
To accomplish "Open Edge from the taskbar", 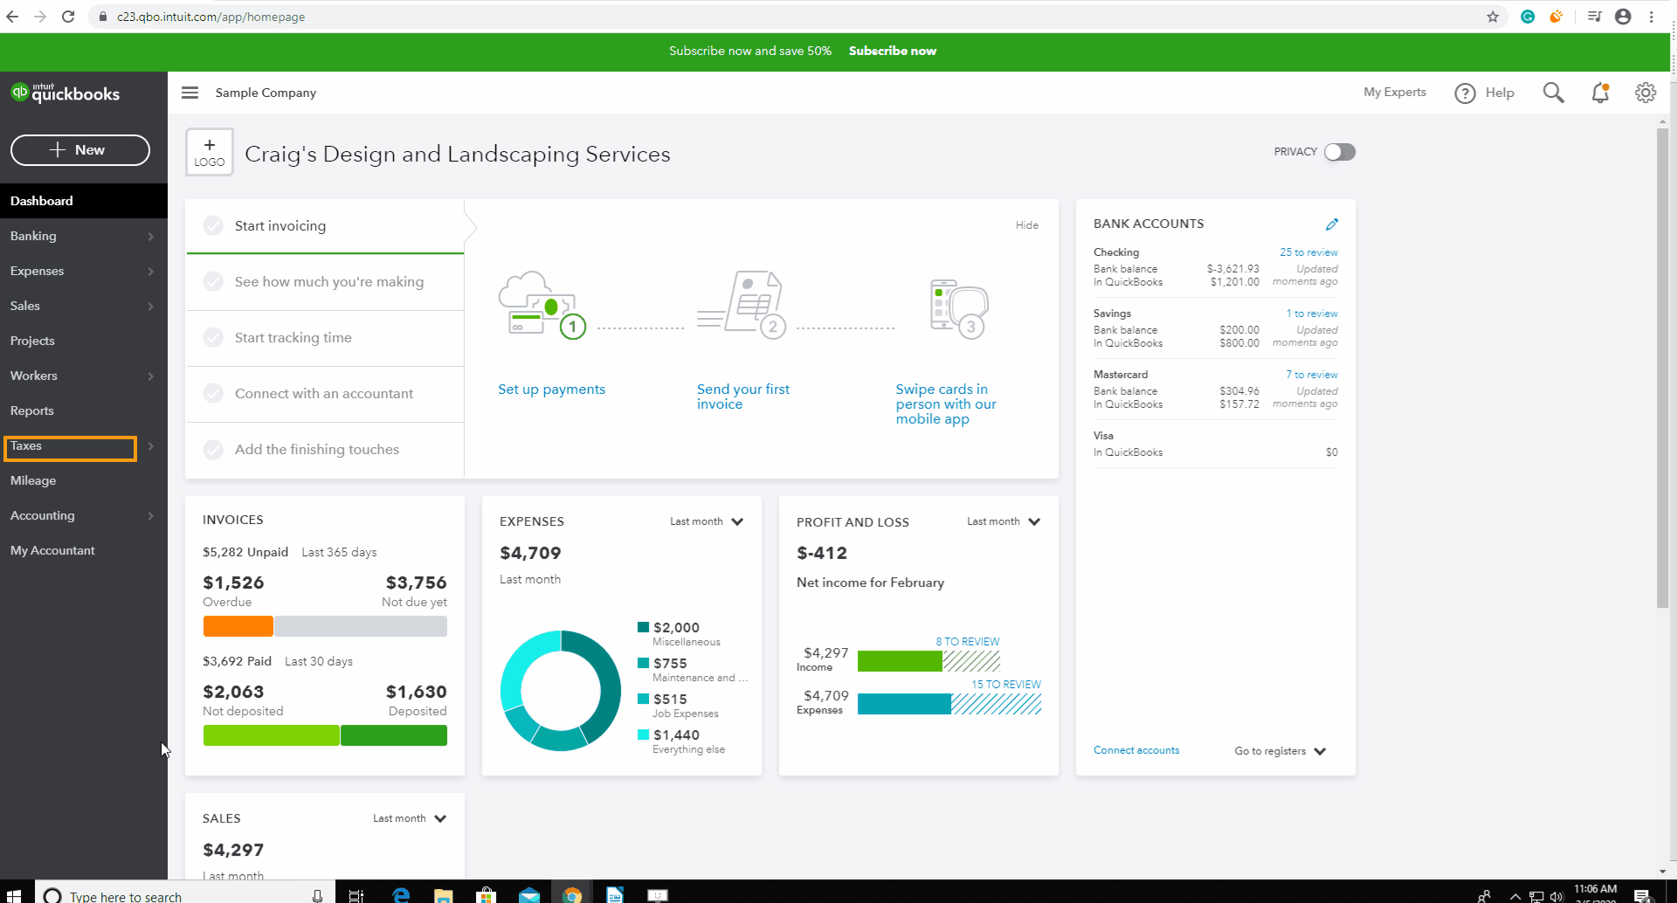I will (401, 895).
